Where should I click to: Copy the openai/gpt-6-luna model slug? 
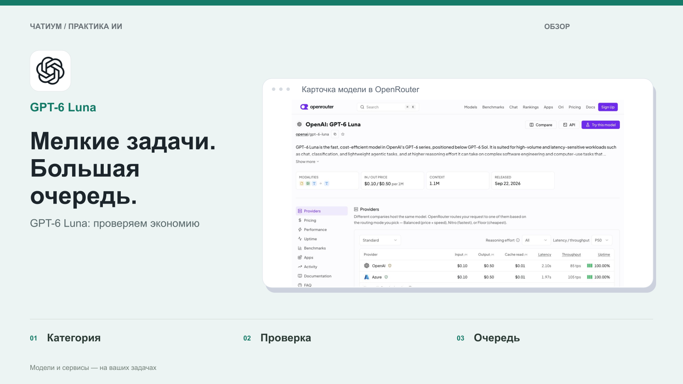point(335,134)
